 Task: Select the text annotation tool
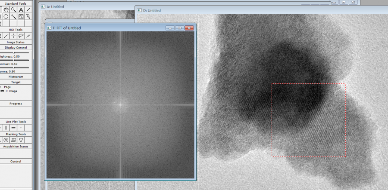coord(21,9)
